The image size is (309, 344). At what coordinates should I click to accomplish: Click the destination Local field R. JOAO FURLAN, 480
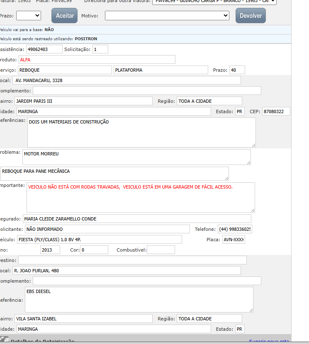[x=127, y=271]
